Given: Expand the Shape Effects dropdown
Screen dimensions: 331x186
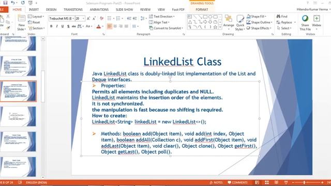Looking at the screenshot, I should [259, 28].
